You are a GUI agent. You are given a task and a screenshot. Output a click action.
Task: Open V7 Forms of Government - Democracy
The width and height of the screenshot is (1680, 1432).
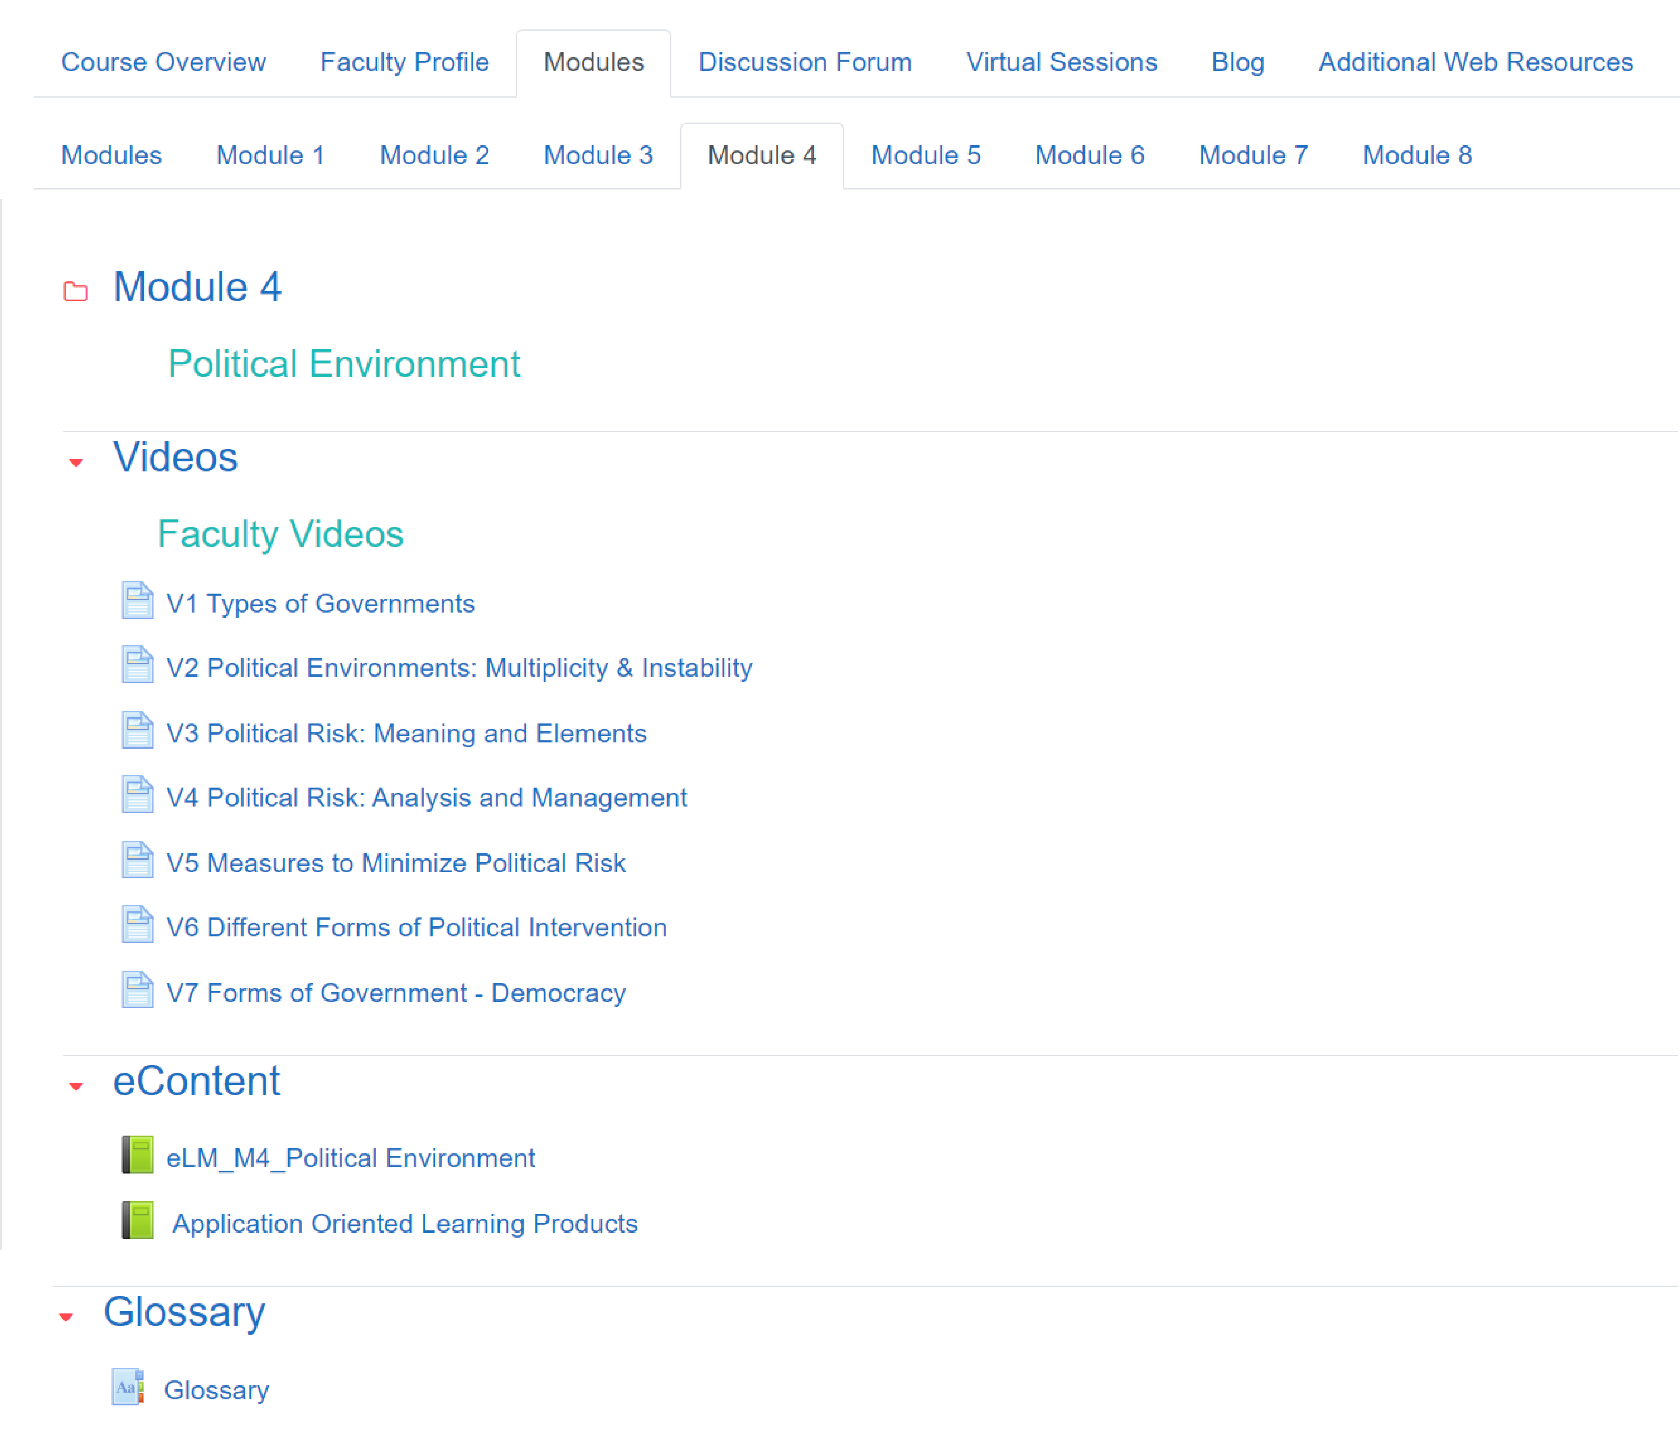(x=396, y=994)
